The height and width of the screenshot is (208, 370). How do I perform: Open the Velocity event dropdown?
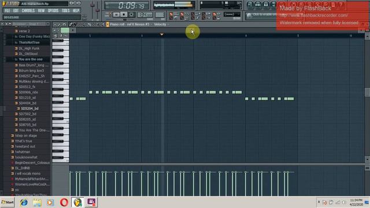click(161, 24)
